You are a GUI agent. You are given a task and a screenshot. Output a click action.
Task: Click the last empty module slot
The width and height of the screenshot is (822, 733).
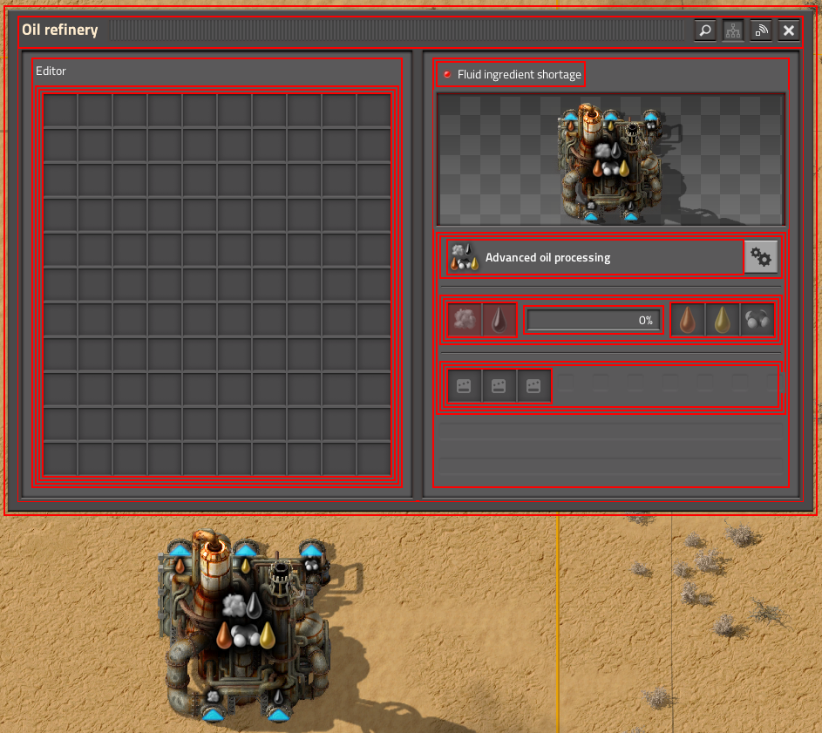(x=533, y=386)
